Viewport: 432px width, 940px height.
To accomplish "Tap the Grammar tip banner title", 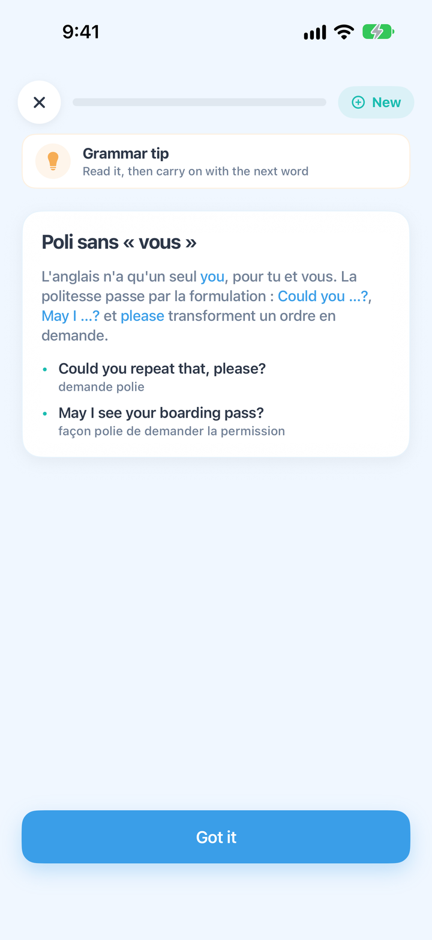I will point(126,153).
